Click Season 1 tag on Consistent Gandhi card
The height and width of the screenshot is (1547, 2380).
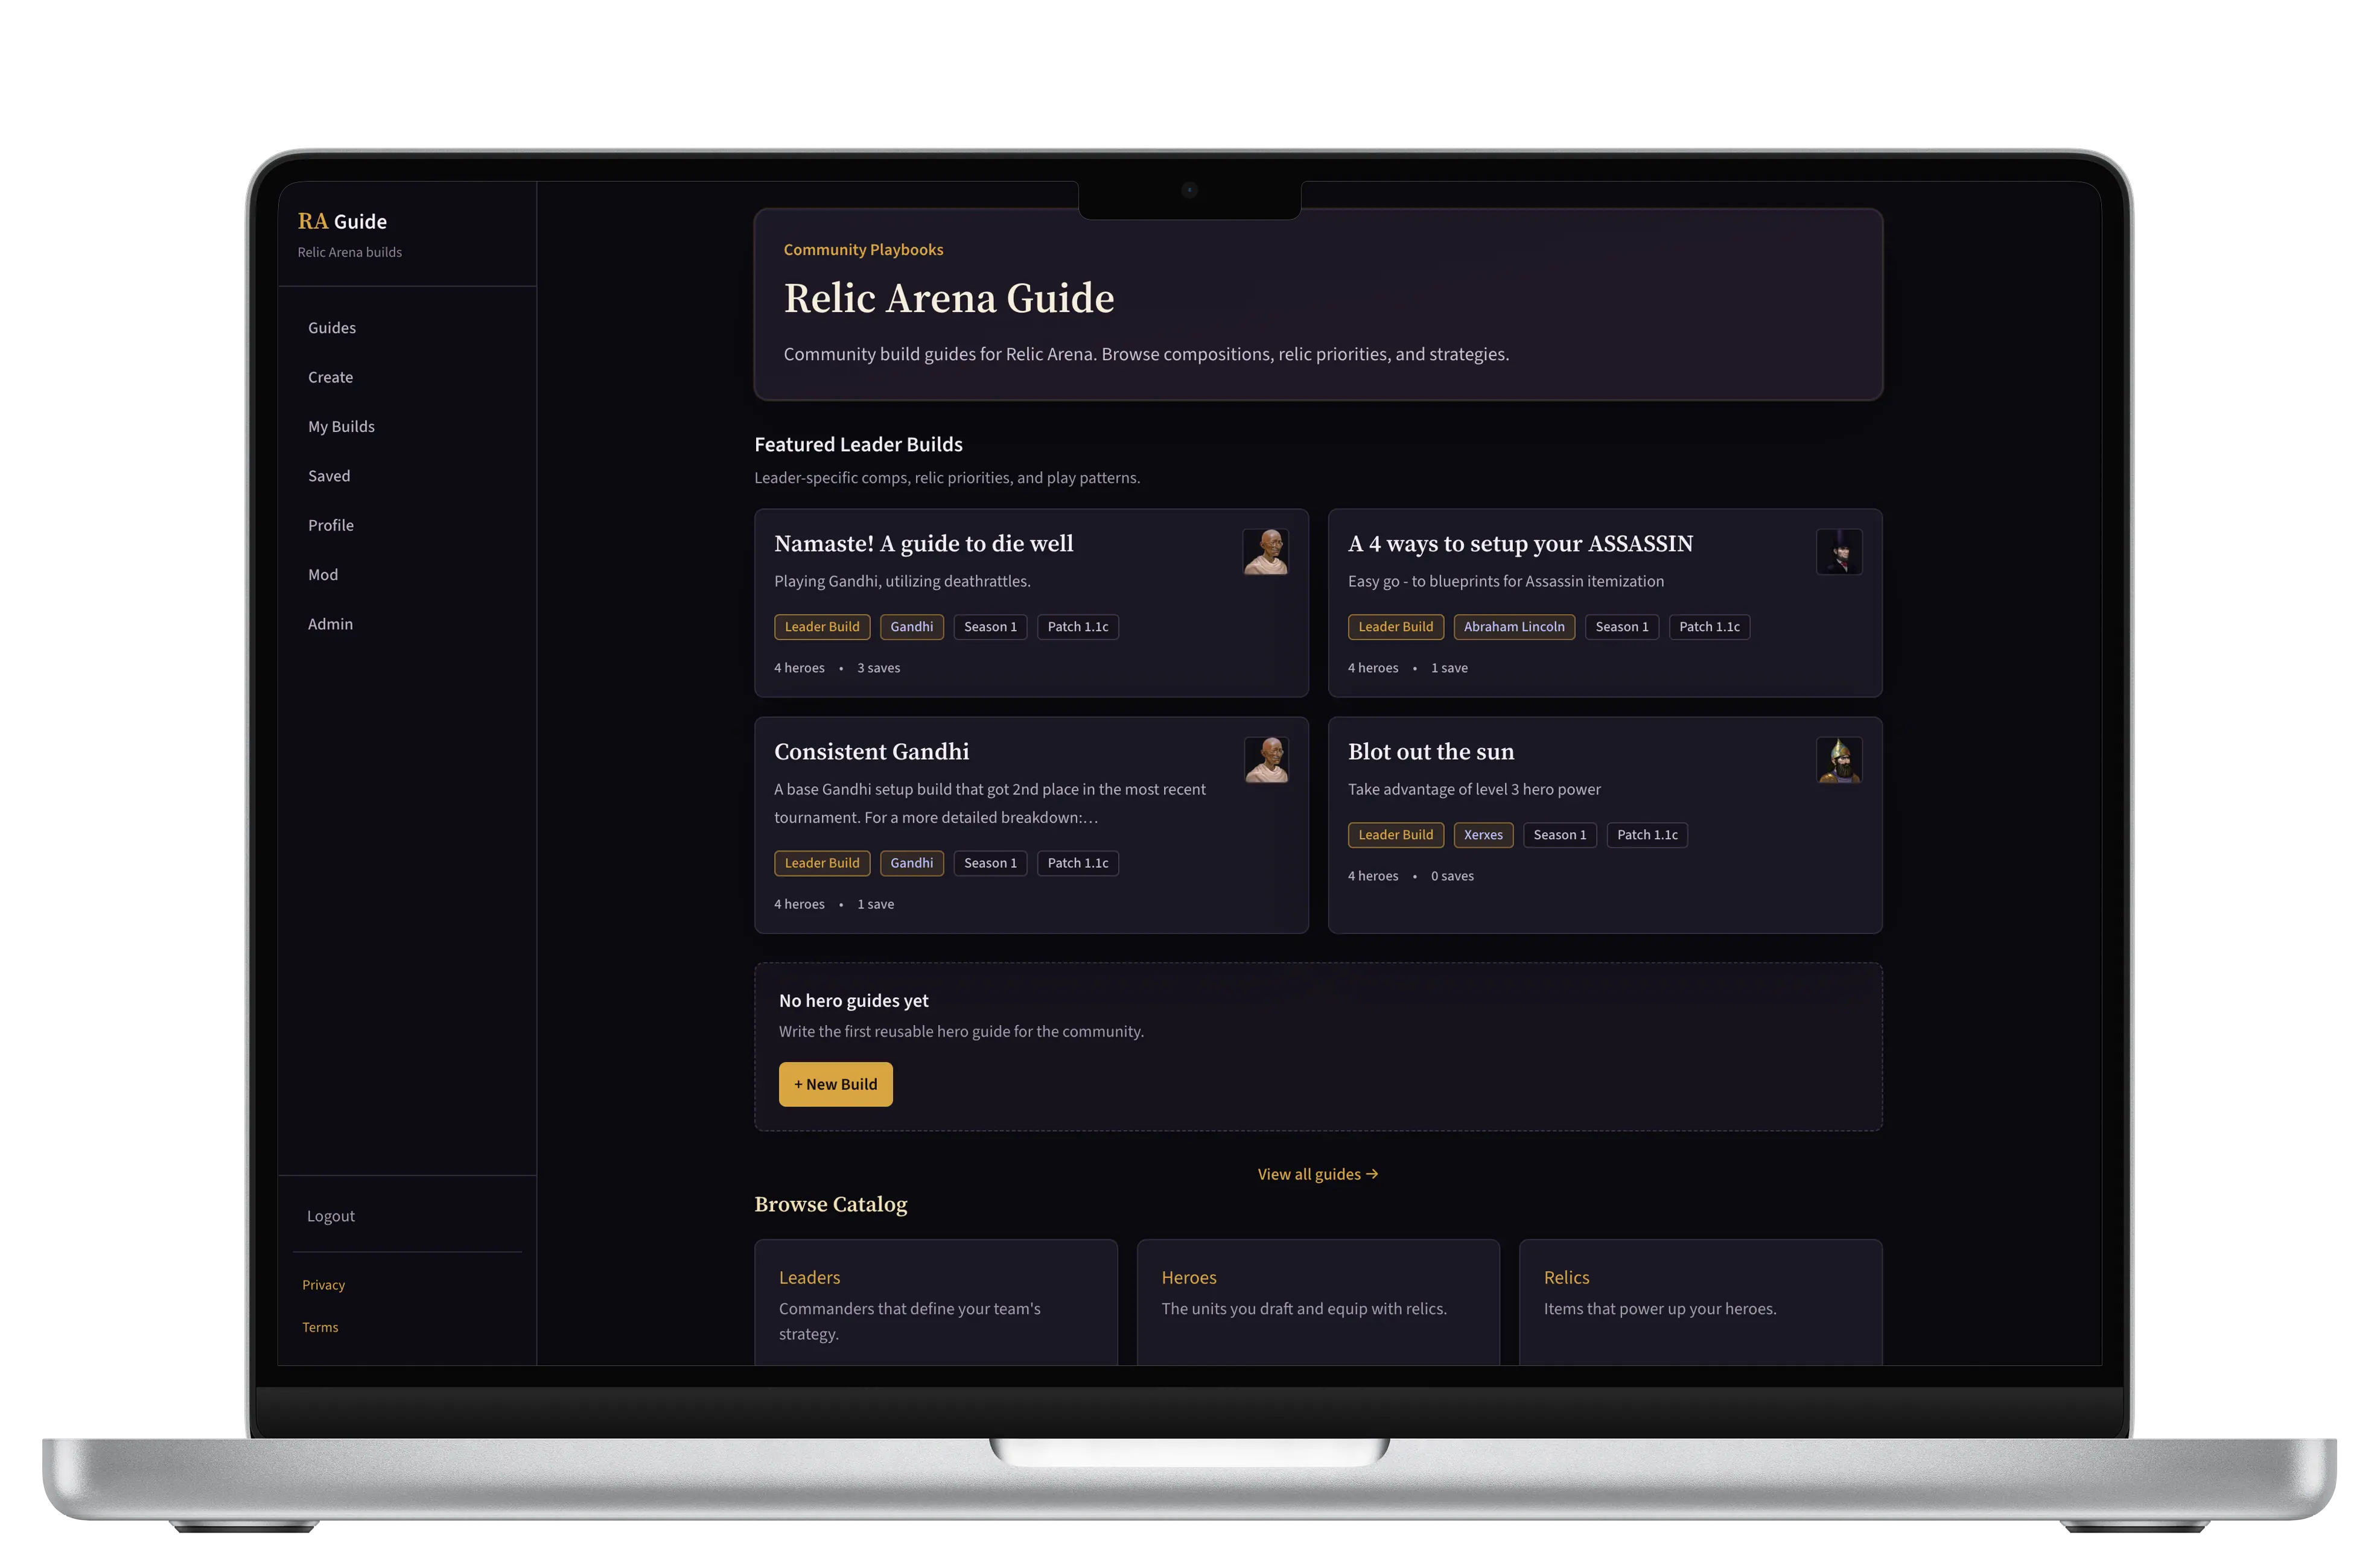click(990, 863)
